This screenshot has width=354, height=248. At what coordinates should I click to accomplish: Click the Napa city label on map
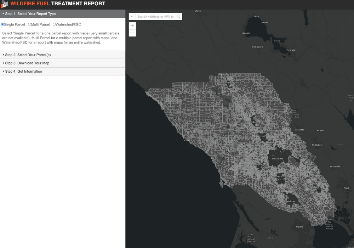347,188
